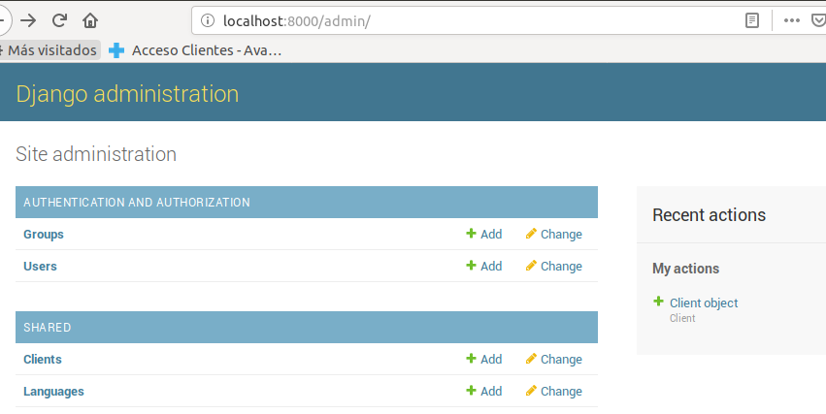826x414 pixels.
Task: Change existing Groups
Action: [561, 234]
